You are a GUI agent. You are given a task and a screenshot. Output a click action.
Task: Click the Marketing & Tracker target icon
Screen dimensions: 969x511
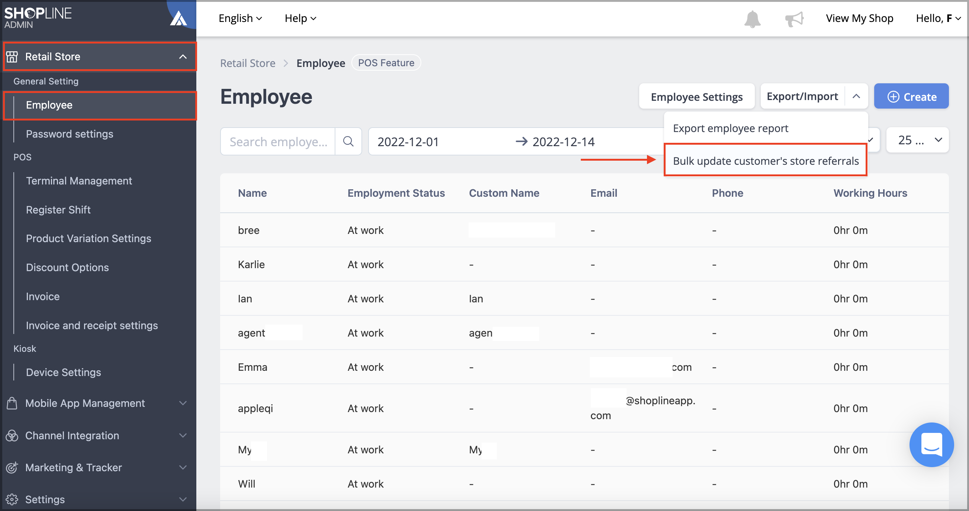[x=12, y=467]
